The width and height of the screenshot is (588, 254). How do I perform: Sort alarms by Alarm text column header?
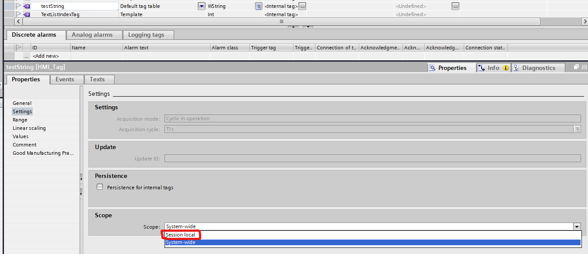click(166, 47)
